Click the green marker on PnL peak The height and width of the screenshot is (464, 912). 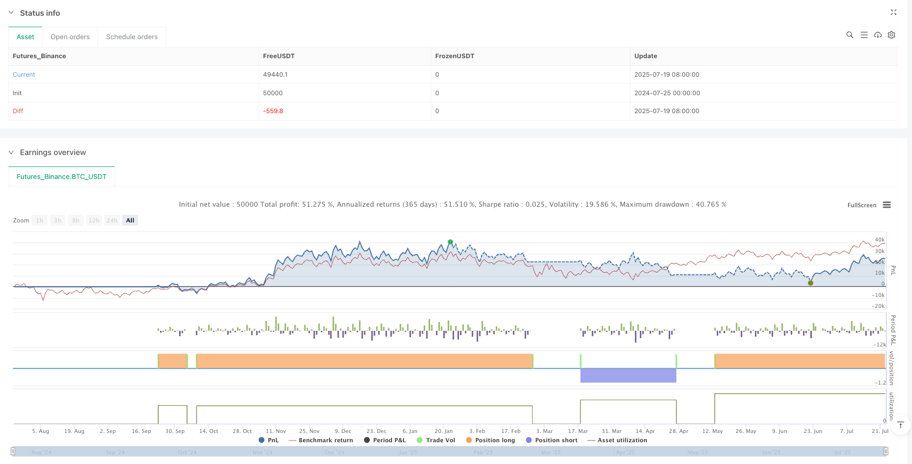pyautogui.click(x=450, y=242)
